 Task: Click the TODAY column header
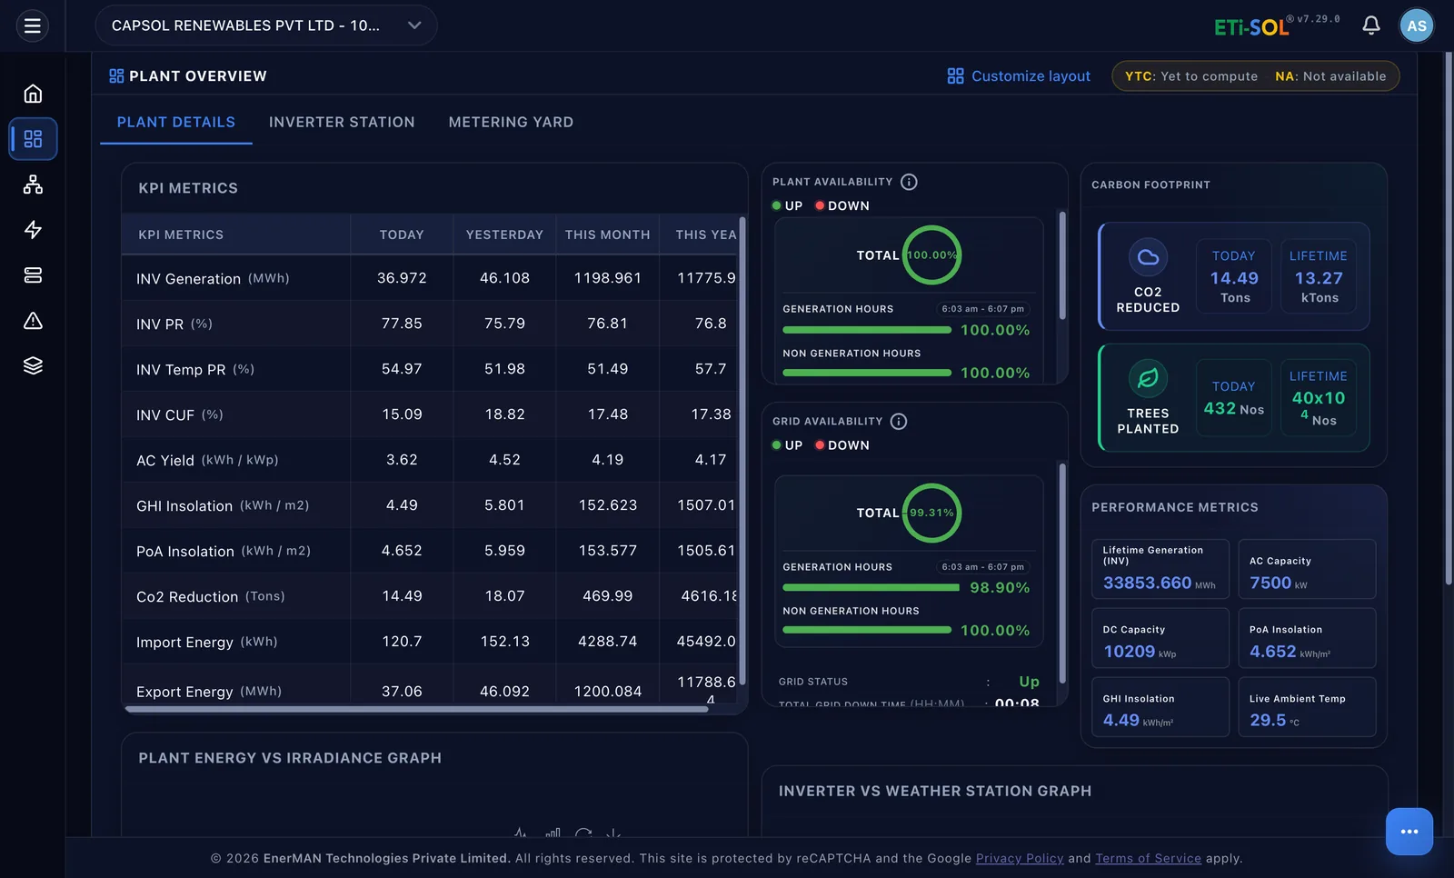pyautogui.click(x=402, y=234)
